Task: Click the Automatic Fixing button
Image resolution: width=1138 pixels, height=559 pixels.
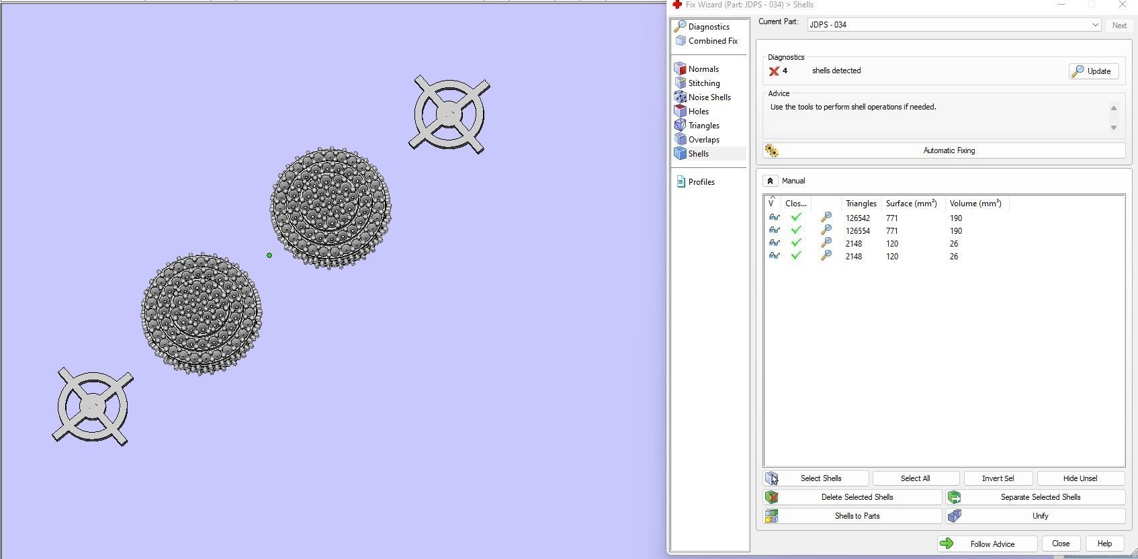Action: pyautogui.click(x=944, y=150)
